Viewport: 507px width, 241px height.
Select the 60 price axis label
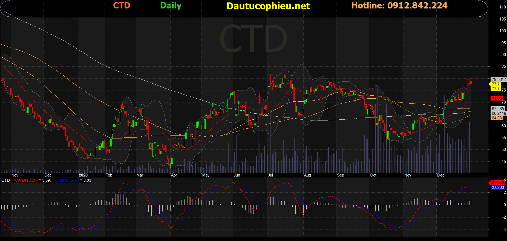504,126
